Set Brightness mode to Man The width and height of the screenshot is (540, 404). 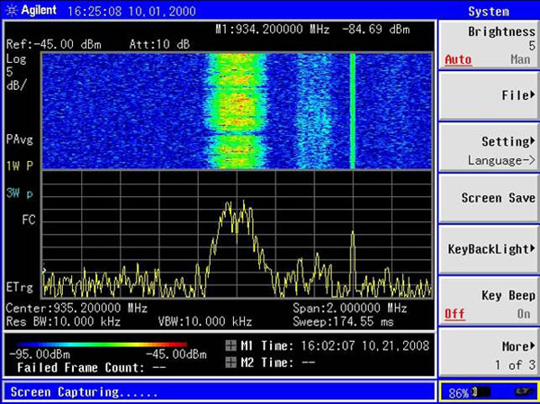[520, 59]
